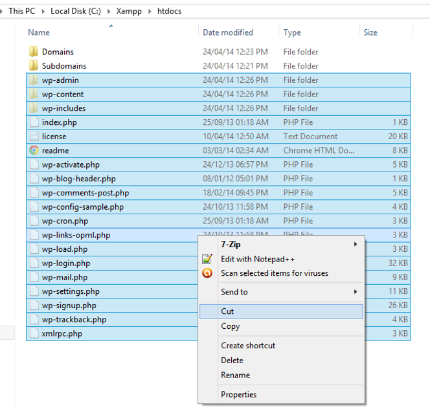Image resolution: width=430 pixels, height=413 pixels.
Task: Click the xmlrpc.php file icon
Action: click(x=34, y=333)
